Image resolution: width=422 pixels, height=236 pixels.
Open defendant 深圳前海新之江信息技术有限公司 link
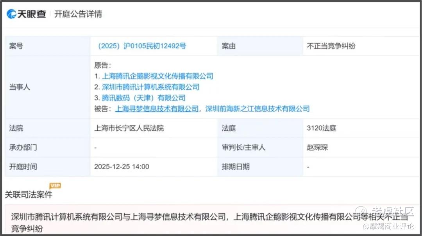point(257,109)
